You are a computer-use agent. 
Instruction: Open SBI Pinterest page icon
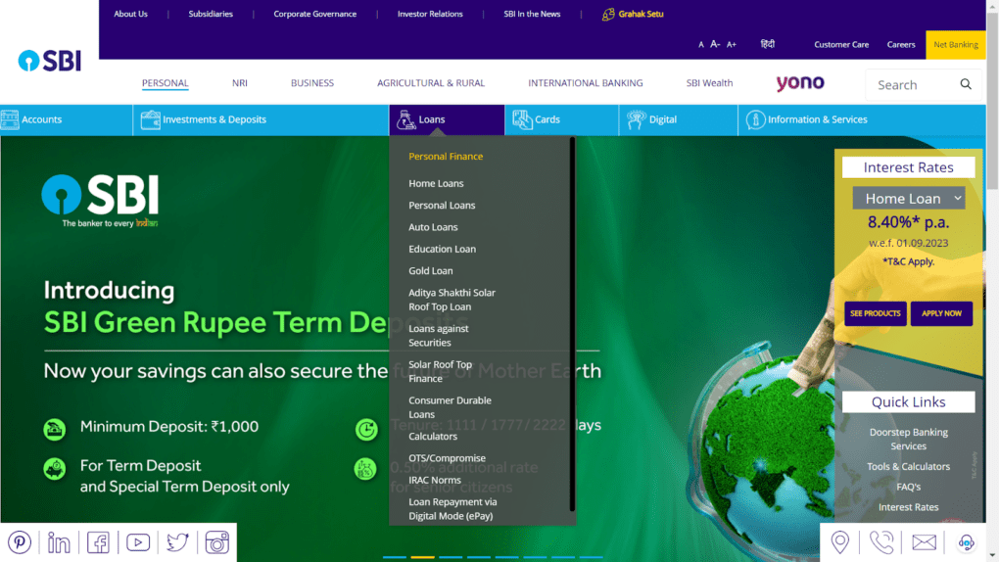click(x=20, y=542)
